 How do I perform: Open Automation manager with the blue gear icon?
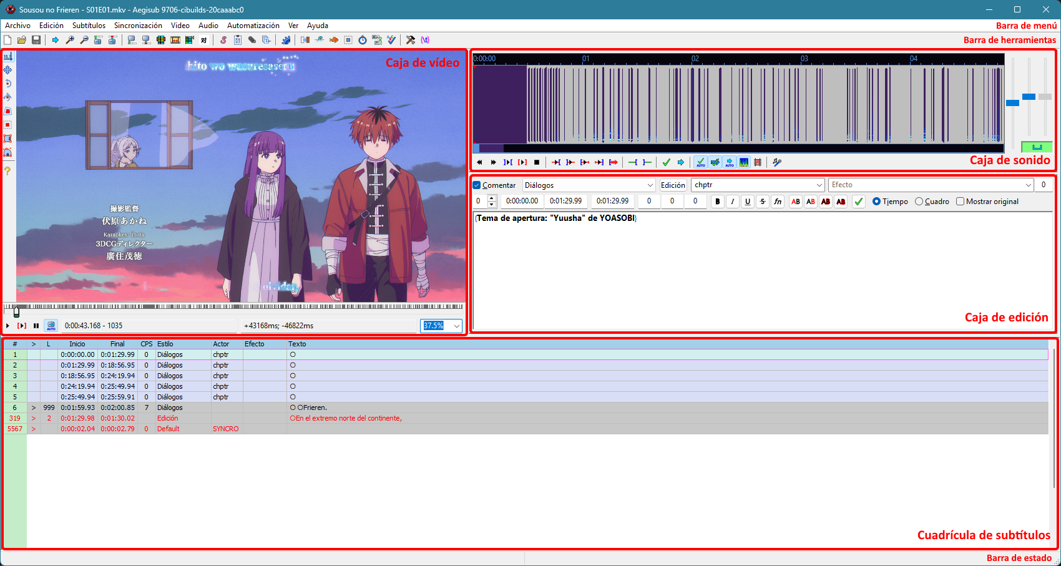(x=286, y=40)
